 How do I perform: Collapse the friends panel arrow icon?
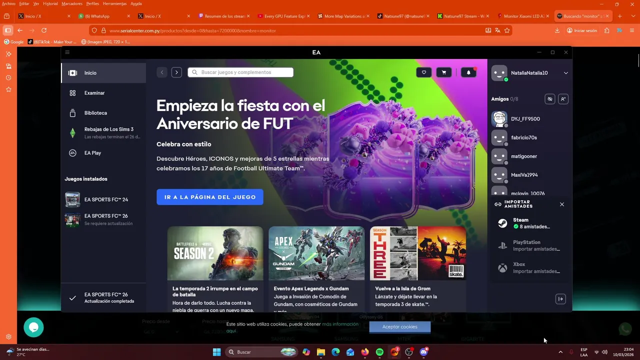pyautogui.click(x=560, y=299)
